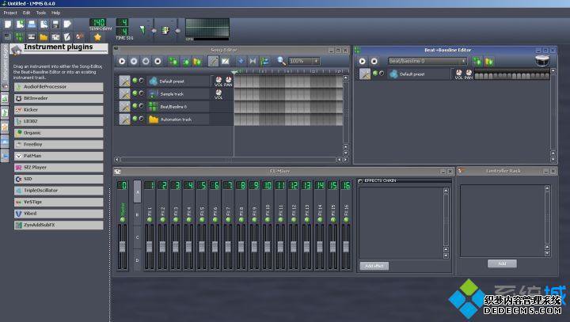The width and height of the screenshot is (570, 322).
Task: Play the song in Song-Editor
Action: tap(122, 61)
